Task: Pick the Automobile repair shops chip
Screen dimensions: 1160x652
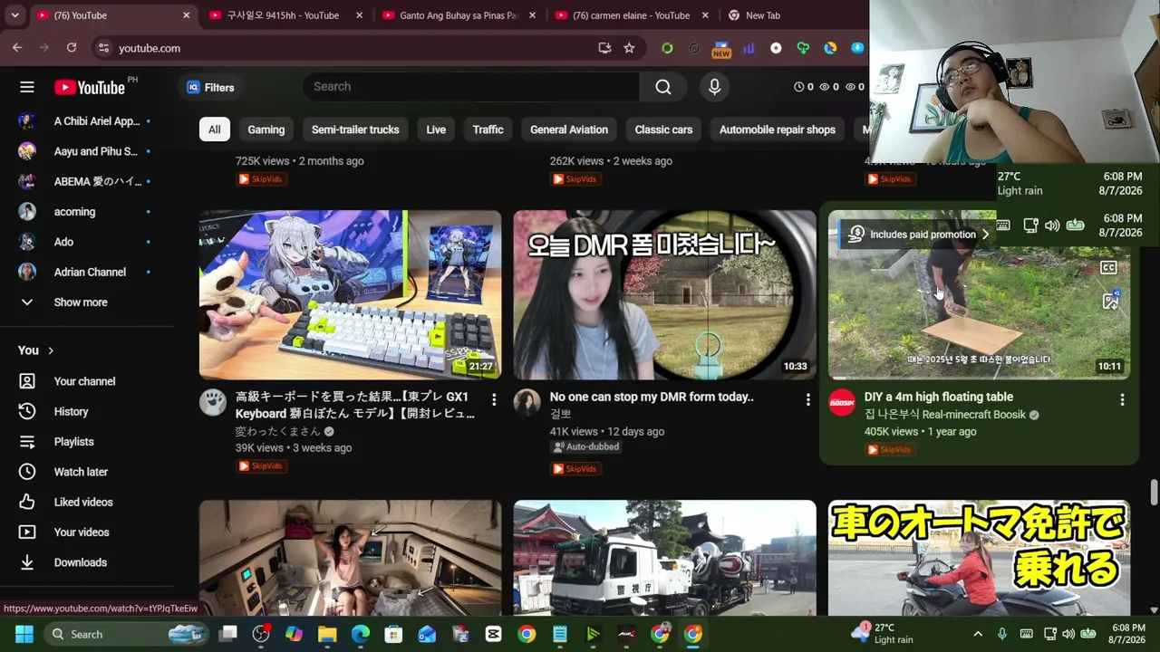Action: click(x=778, y=129)
